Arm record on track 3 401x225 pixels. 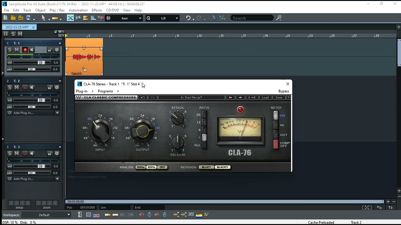[x=25, y=153]
